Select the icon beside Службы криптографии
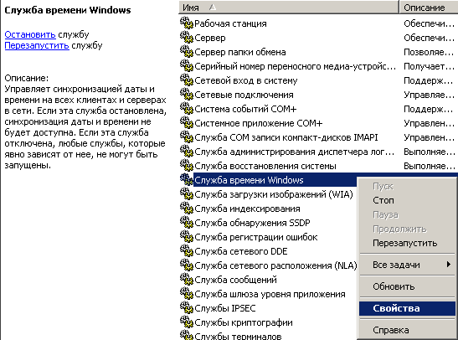The width and height of the screenshot is (458, 340). (187, 322)
